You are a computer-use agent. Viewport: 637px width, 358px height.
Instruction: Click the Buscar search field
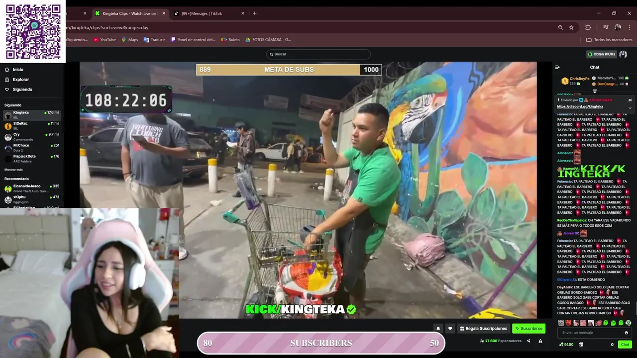tap(318, 54)
